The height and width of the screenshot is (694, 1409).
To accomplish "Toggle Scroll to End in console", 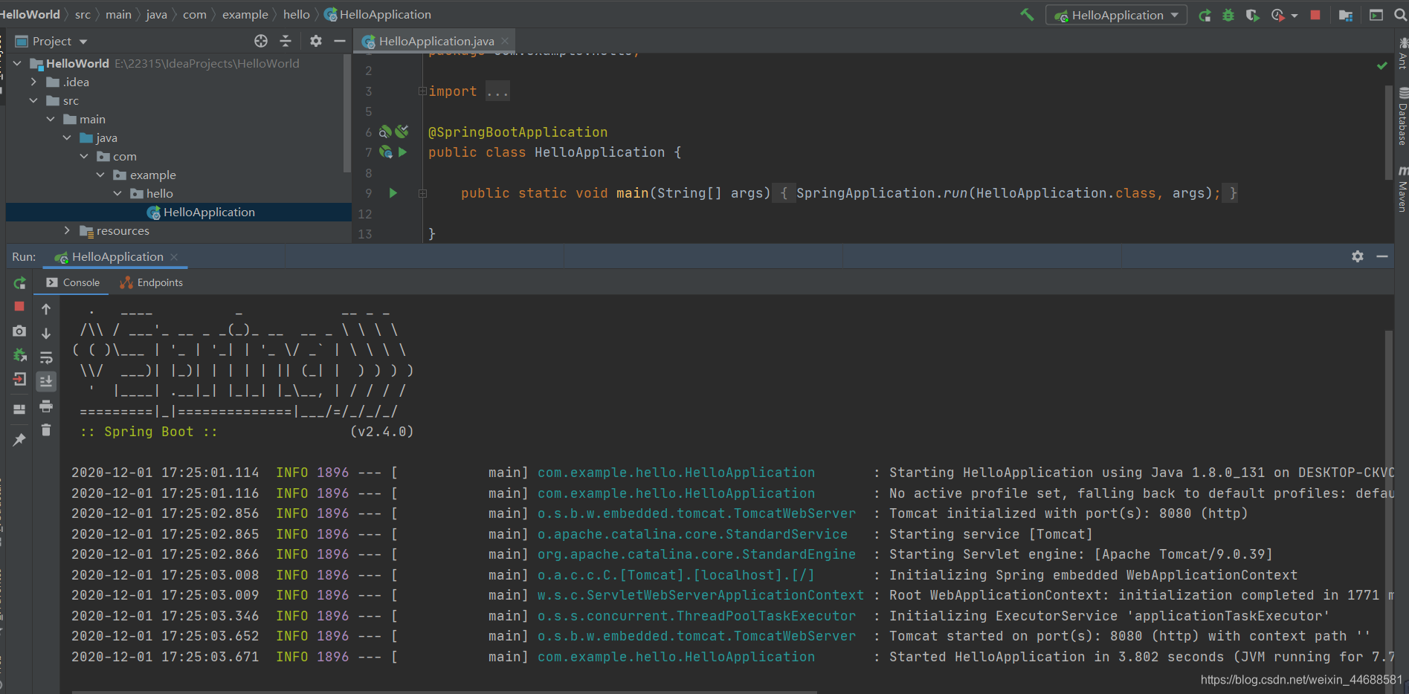I will (46, 381).
